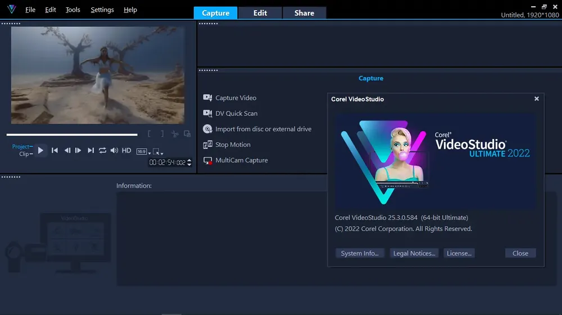The height and width of the screenshot is (315, 562).
Task: Switch preview to Clip mode
Action: 26,154
